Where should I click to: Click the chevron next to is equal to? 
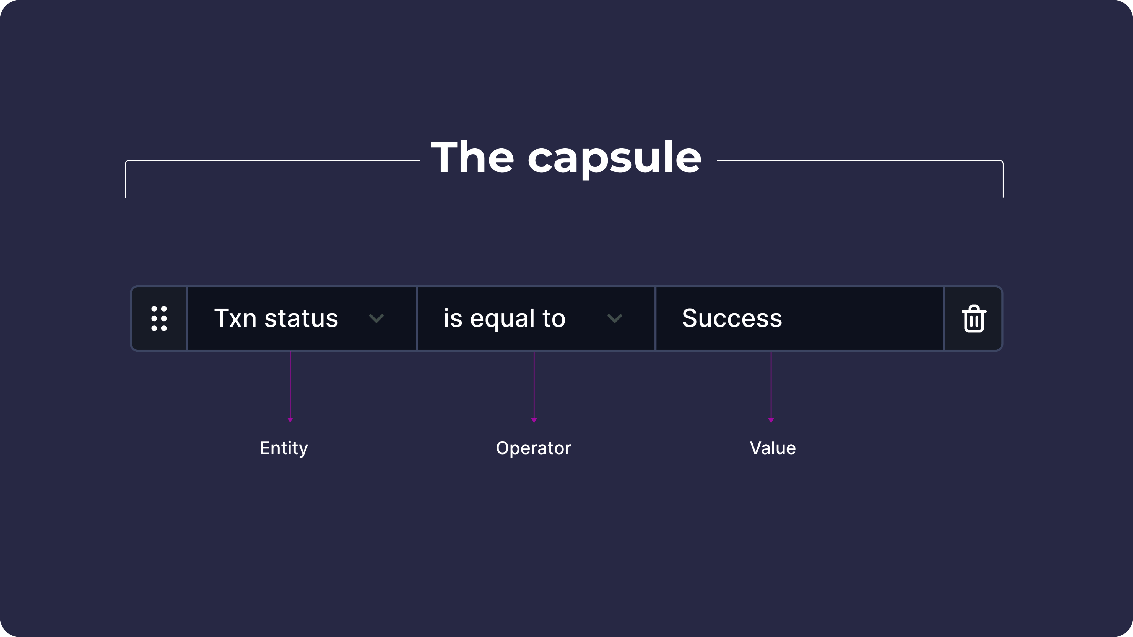pyautogui.click(x=614, y=318)
